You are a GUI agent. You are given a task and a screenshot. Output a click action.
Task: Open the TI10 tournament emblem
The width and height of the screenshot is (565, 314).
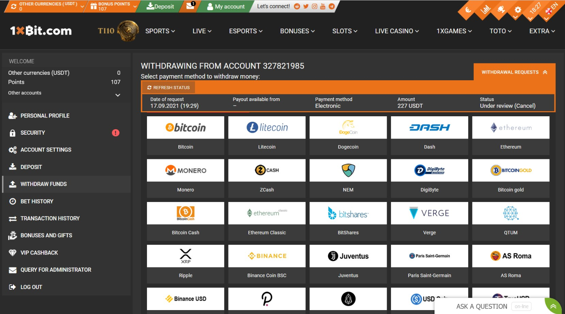119,31
